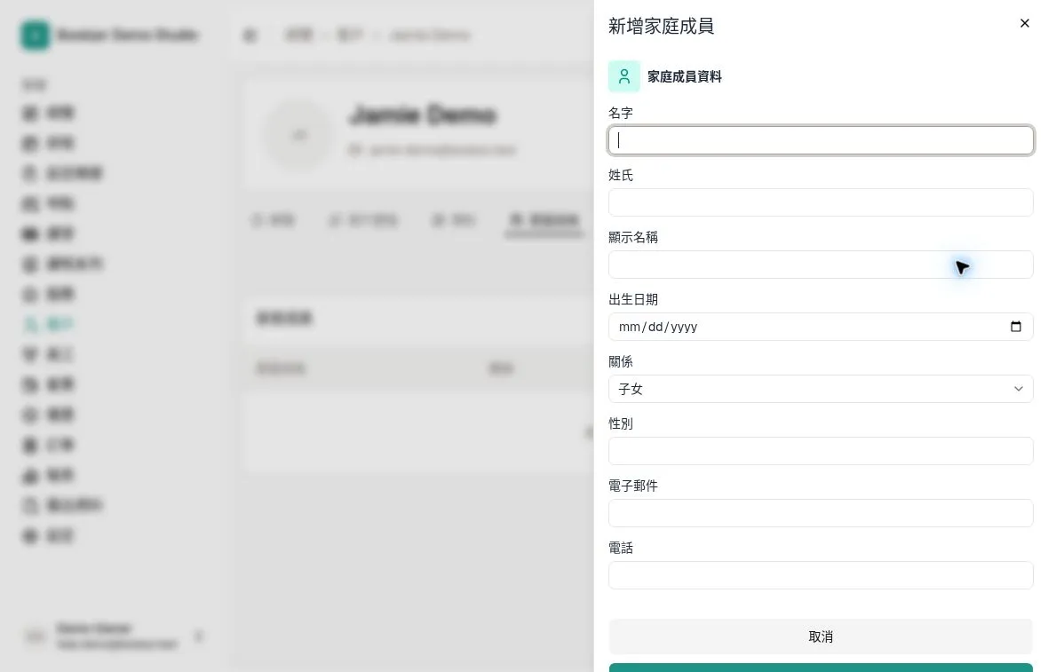
Task: Click the green studio logo in sidebar header
Action: (x=35, y=35)
